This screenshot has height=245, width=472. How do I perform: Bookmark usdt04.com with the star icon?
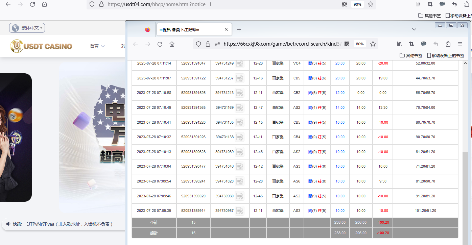coord(371,4)
